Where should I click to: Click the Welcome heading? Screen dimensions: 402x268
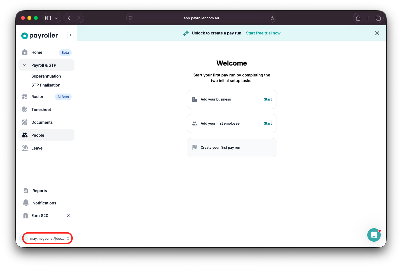(x=232, y=63)
